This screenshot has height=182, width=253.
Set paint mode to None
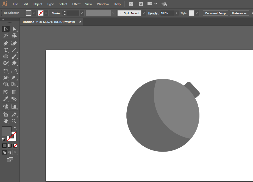point(15,146)
